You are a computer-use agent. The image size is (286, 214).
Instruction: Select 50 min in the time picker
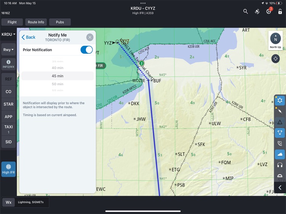[x=58, y=84]
